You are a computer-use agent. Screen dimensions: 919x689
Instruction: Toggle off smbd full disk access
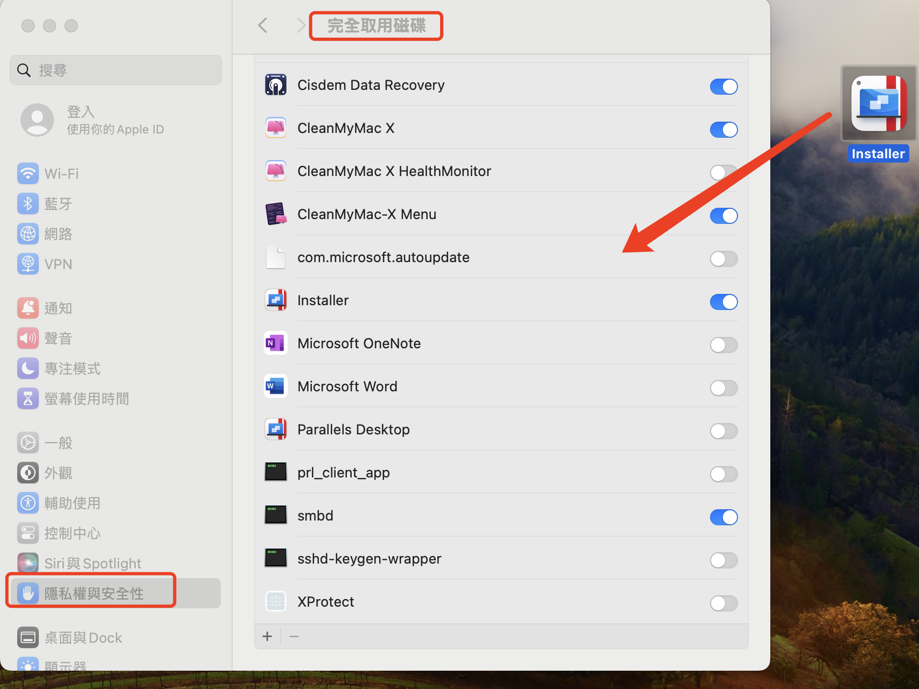click(x=723, y=517)
